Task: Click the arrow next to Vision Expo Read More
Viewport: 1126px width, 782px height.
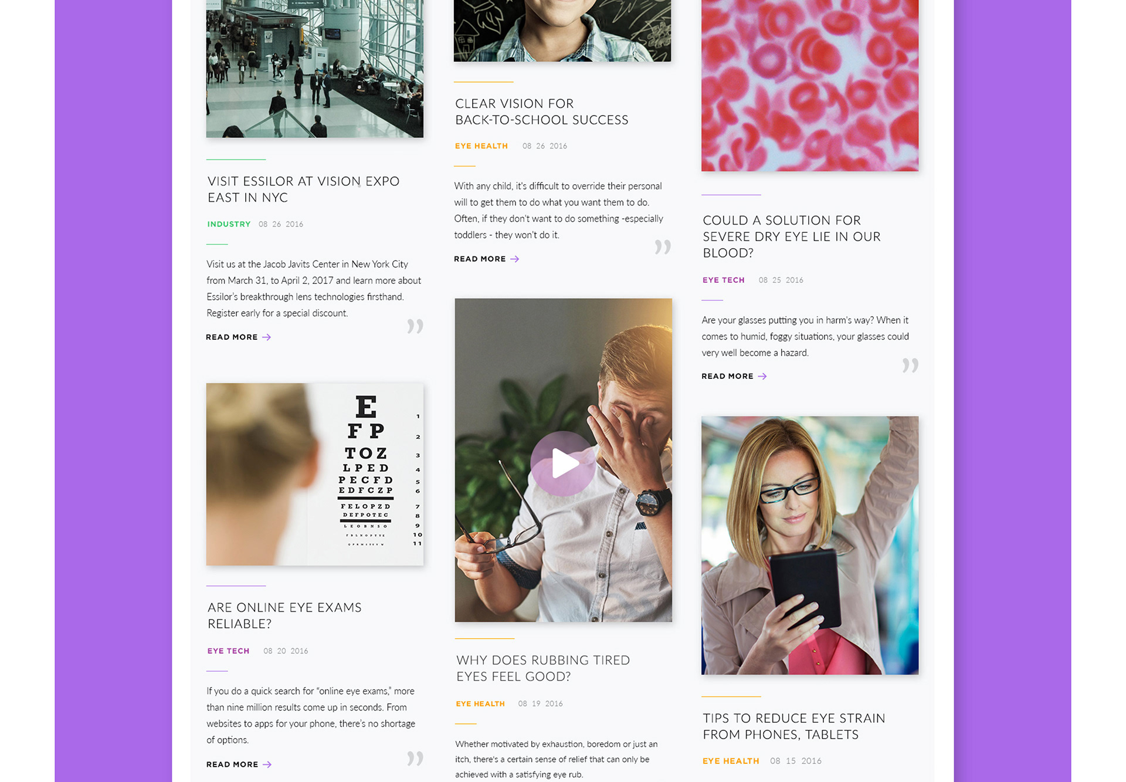Action: [x=266, y=337]
